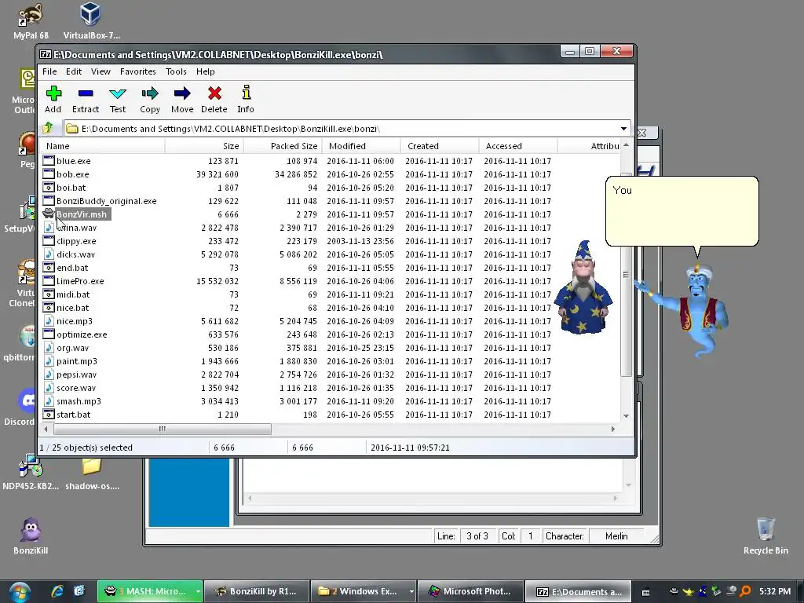Open the VirtualBox-7 desktop icon
804x603 pixels.
pos(91,21)
